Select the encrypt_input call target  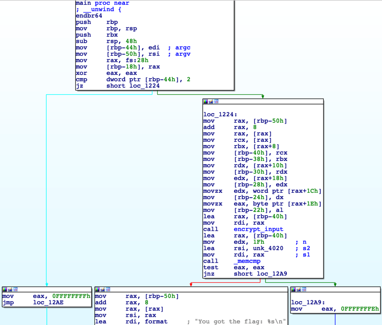tap(258, 229)
